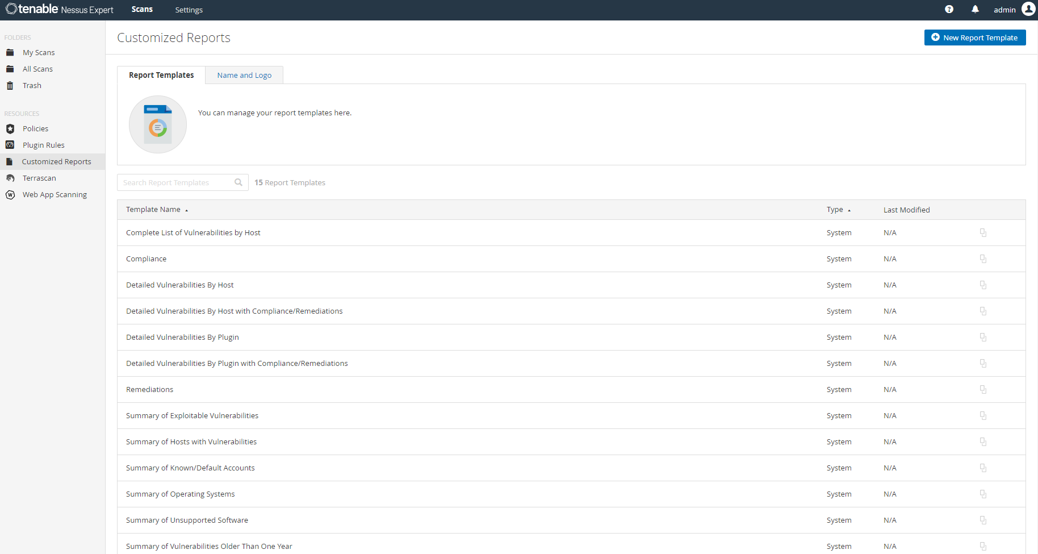The height and width of the screenshot is (554, 1038).
Task: Click the Tenable Nessus Expert logo
Action: click(60, 10)
